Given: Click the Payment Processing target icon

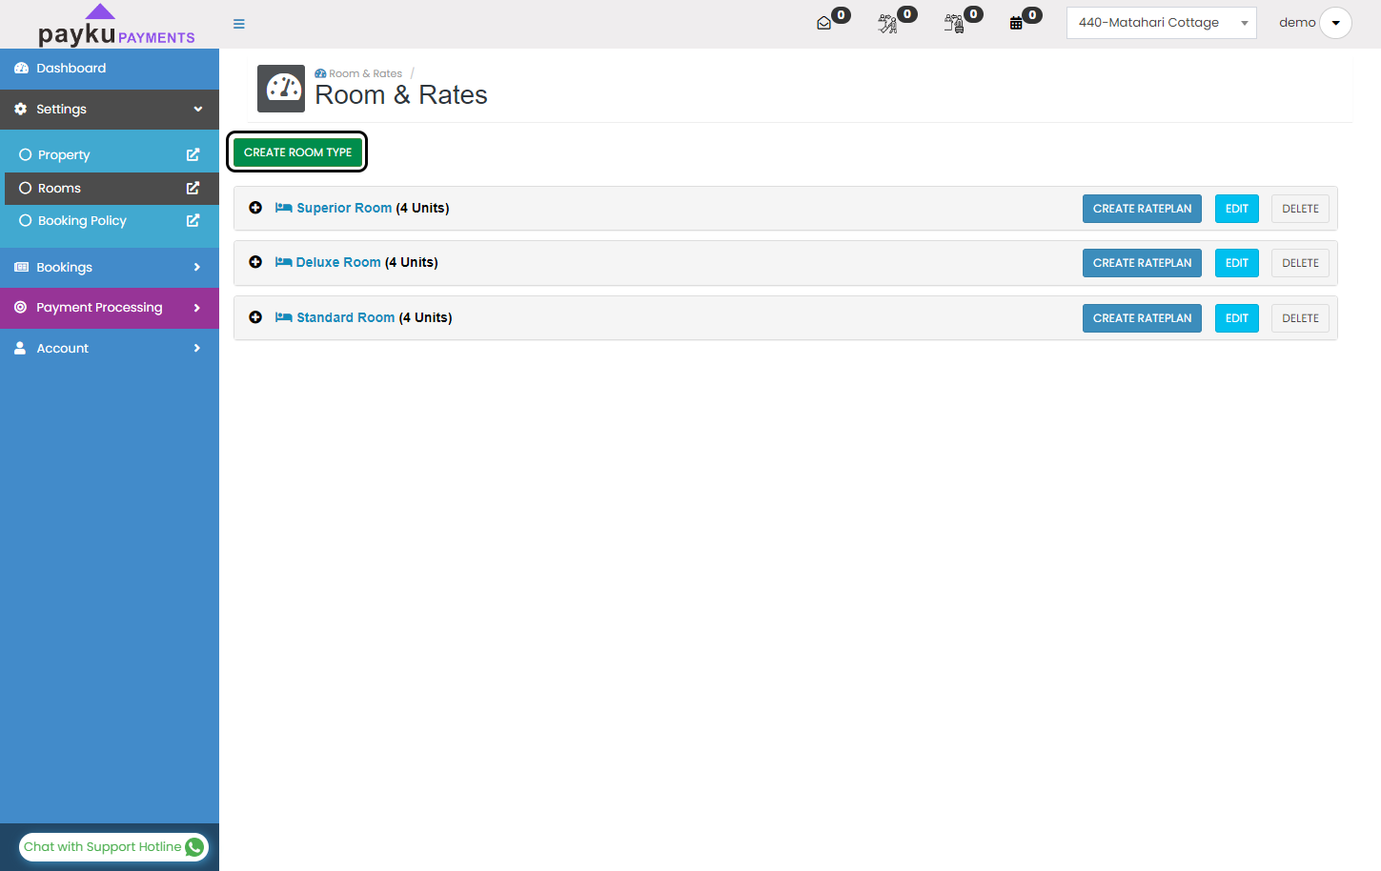Looking at the screenshot, I should [x=21, y=308].
